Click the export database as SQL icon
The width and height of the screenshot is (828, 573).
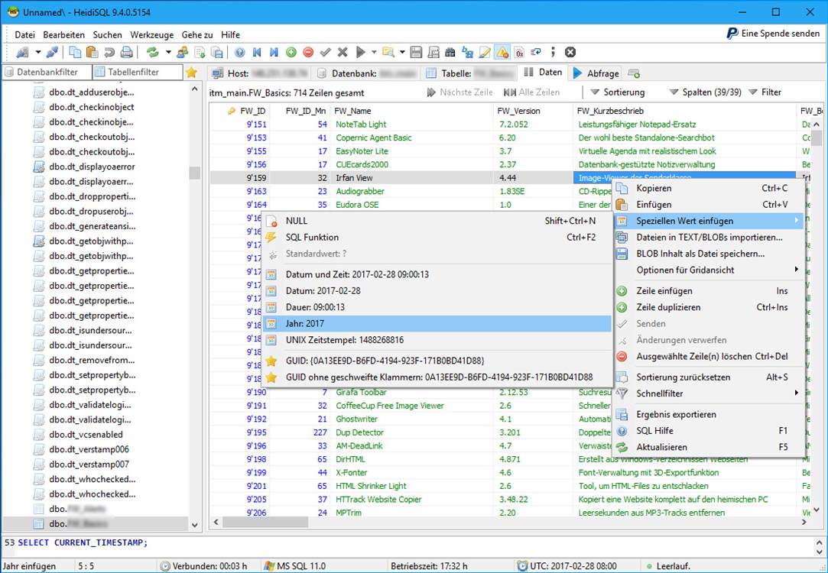(x=216, y=52)
